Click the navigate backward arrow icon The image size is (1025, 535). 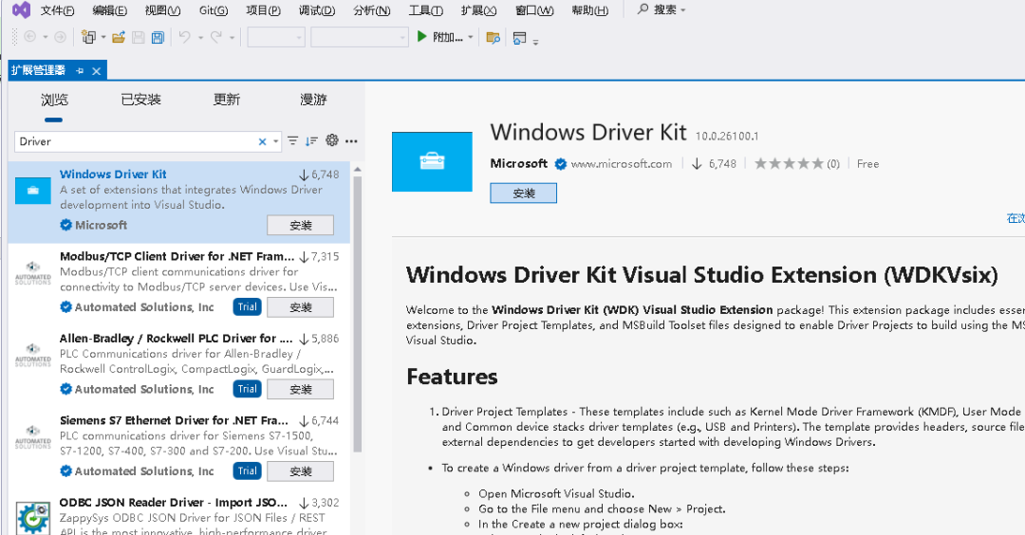[x=30, y=37]
